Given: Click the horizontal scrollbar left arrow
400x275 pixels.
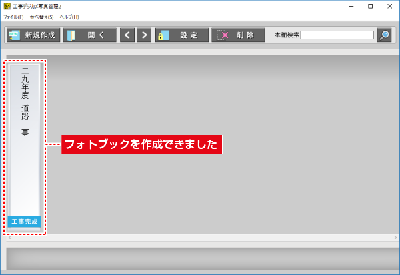Looking at the screenshot, I should click(10, 238).
